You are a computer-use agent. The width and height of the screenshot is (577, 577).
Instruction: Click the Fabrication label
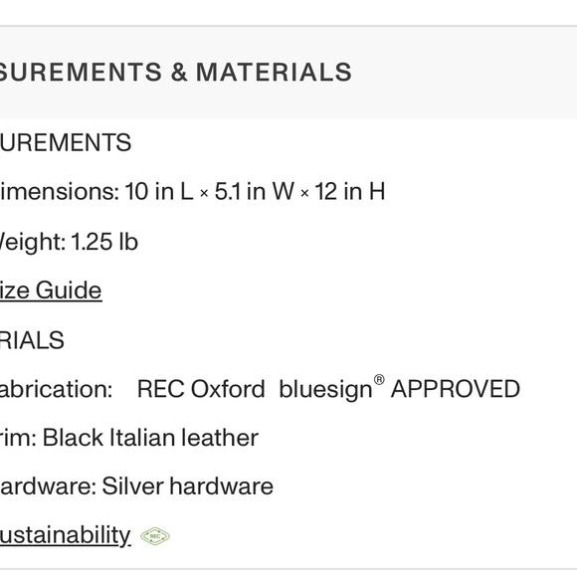56,389
